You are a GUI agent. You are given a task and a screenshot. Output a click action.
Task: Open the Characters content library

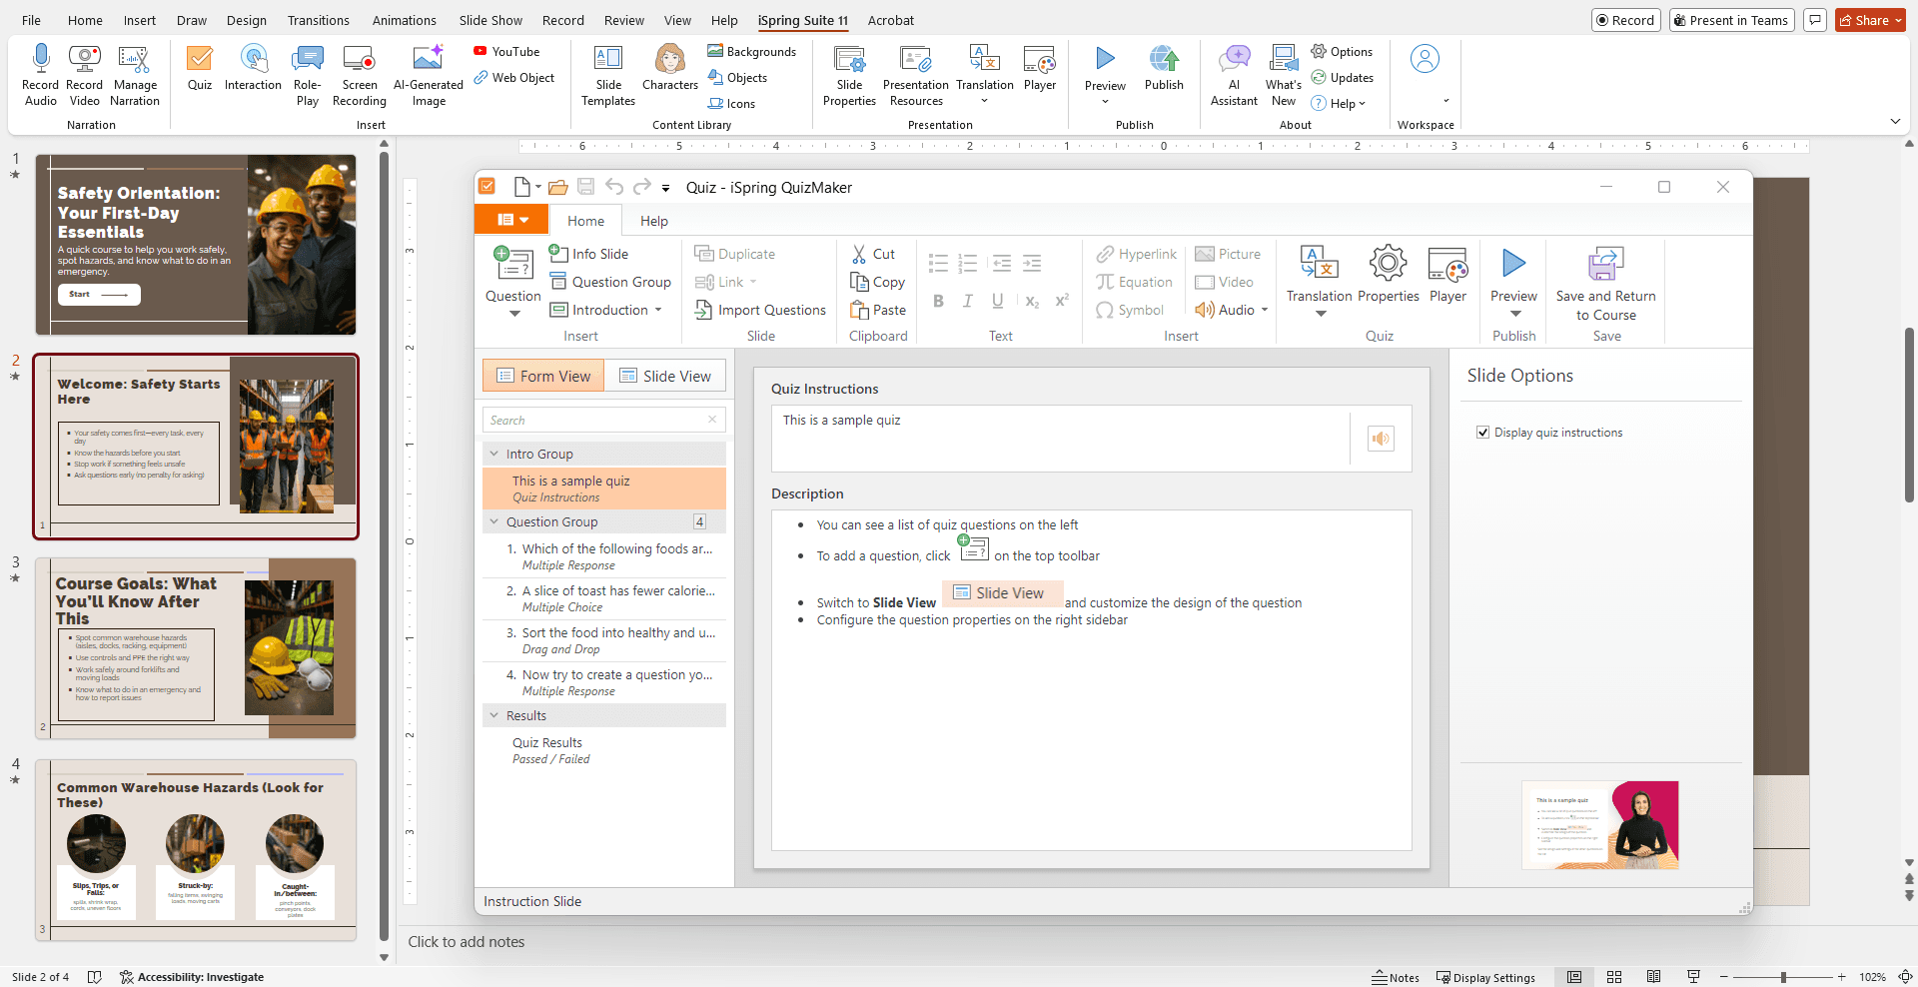tap(669, 70)
